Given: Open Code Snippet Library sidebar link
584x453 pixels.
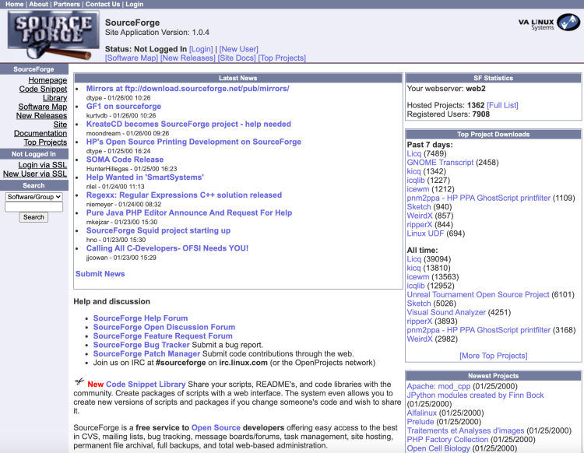Looking at the screenshot, I should (43, 93).
